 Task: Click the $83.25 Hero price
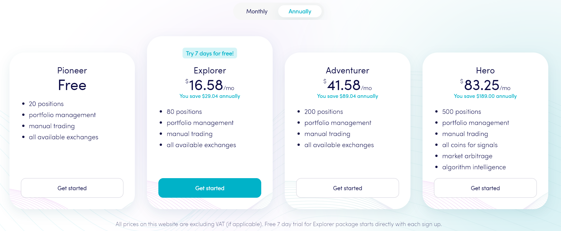[x=485, y=85]
